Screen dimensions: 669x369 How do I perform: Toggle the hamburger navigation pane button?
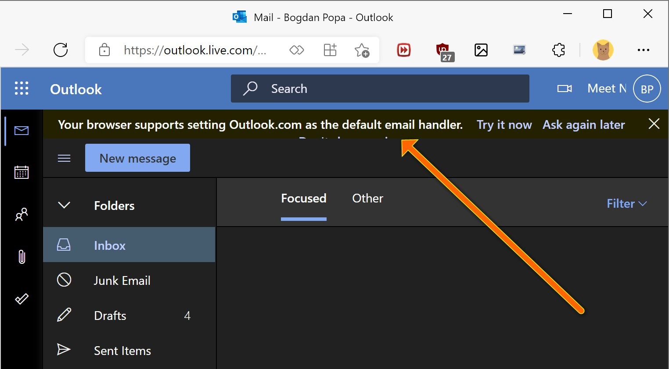tap(64, 158)
